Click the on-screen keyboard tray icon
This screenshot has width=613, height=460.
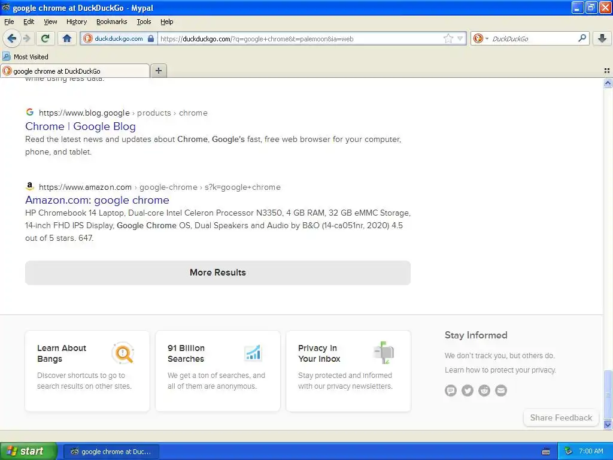coord(546,452)
